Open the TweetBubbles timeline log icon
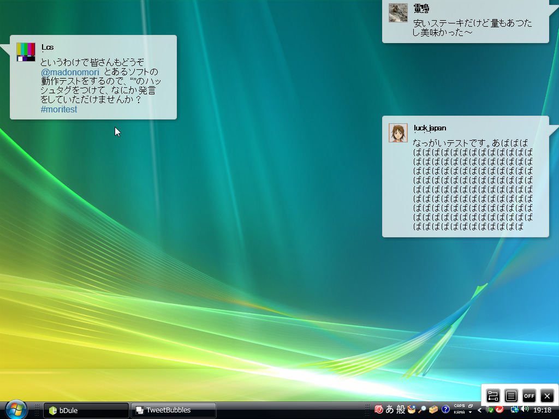The image size is (559, 419). (x=510, y=396)
